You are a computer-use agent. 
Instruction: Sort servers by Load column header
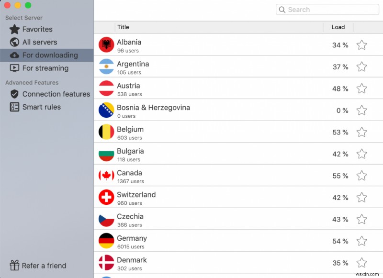[x=338, y=27]
